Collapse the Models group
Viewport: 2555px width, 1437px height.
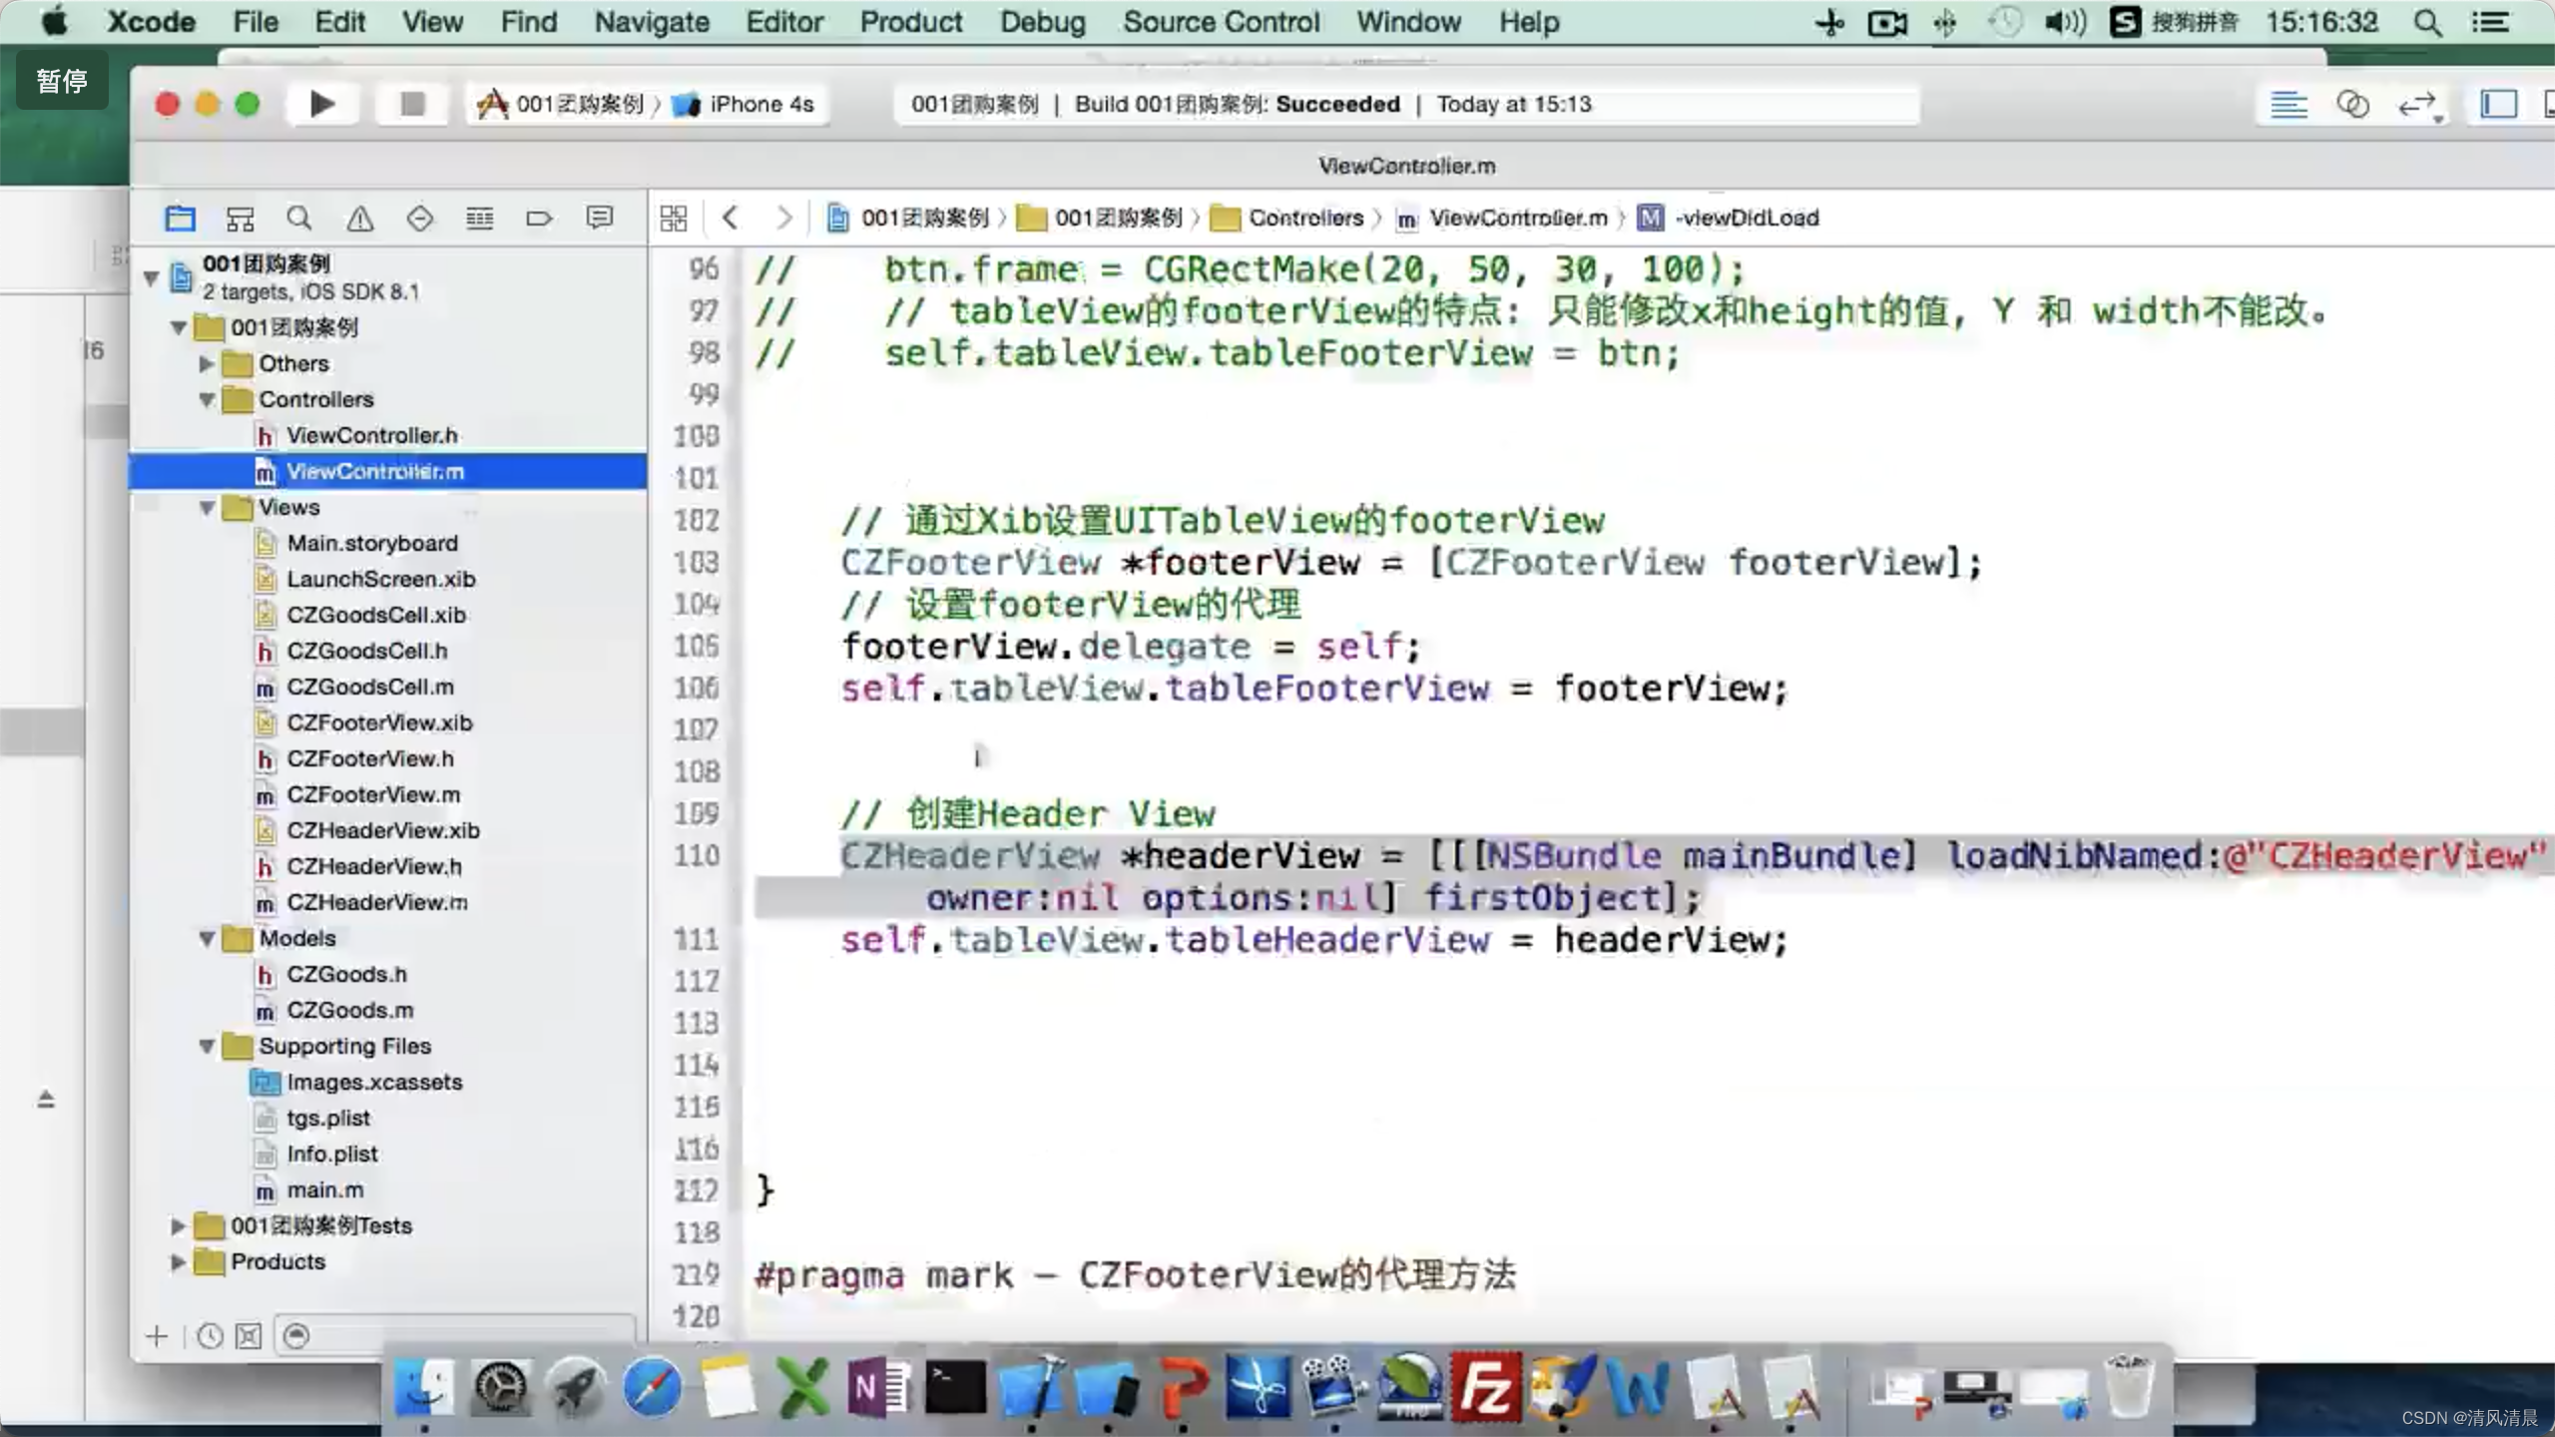tap(207, 938)
